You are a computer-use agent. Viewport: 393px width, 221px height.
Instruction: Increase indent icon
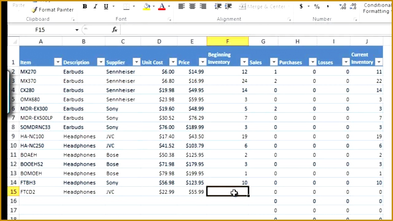point(228,7)
